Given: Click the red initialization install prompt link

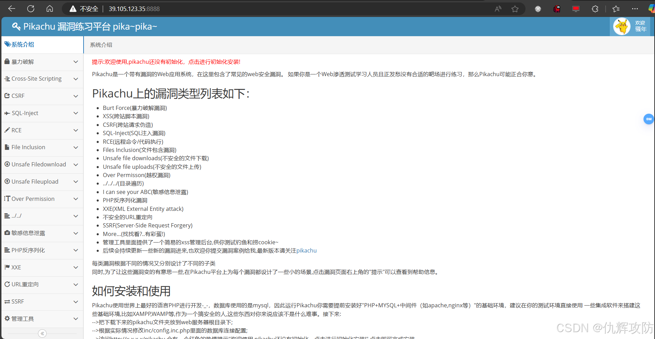Looking at the screenshot, I should [166, 62].
